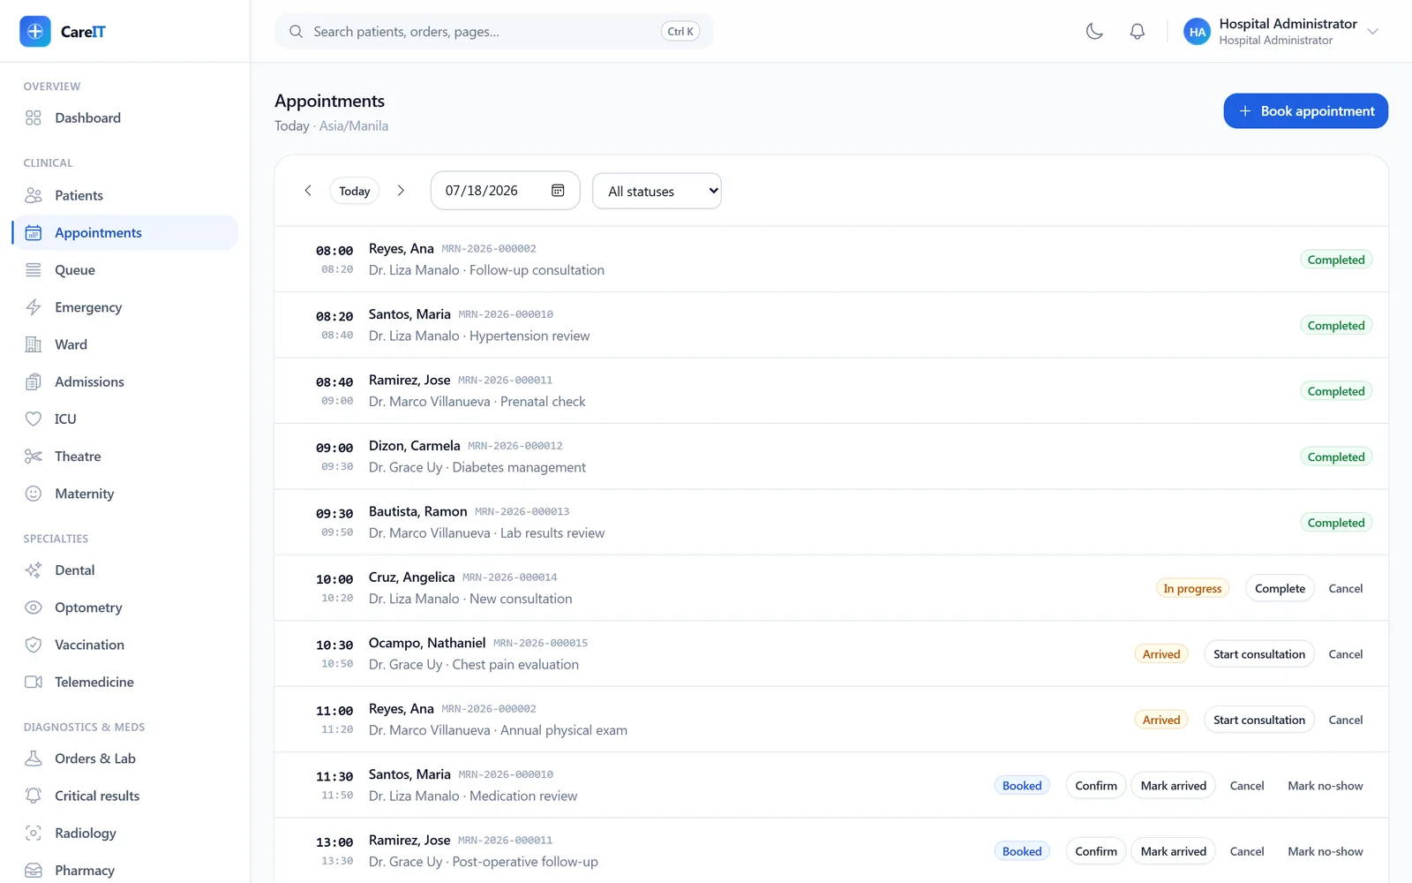Image resolution: width=1412 pixels, height=883 pixels.
Task: Mark Ramirez, Jose arrived at 13:00
Action: pos(1173,851)
